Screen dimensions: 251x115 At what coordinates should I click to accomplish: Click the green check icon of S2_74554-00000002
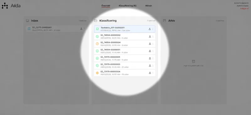click(x=97, y=36)
